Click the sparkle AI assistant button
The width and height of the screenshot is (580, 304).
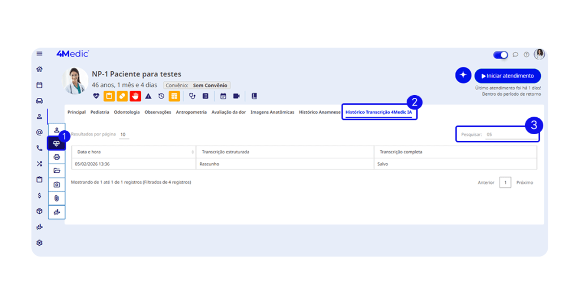(463, 75)
